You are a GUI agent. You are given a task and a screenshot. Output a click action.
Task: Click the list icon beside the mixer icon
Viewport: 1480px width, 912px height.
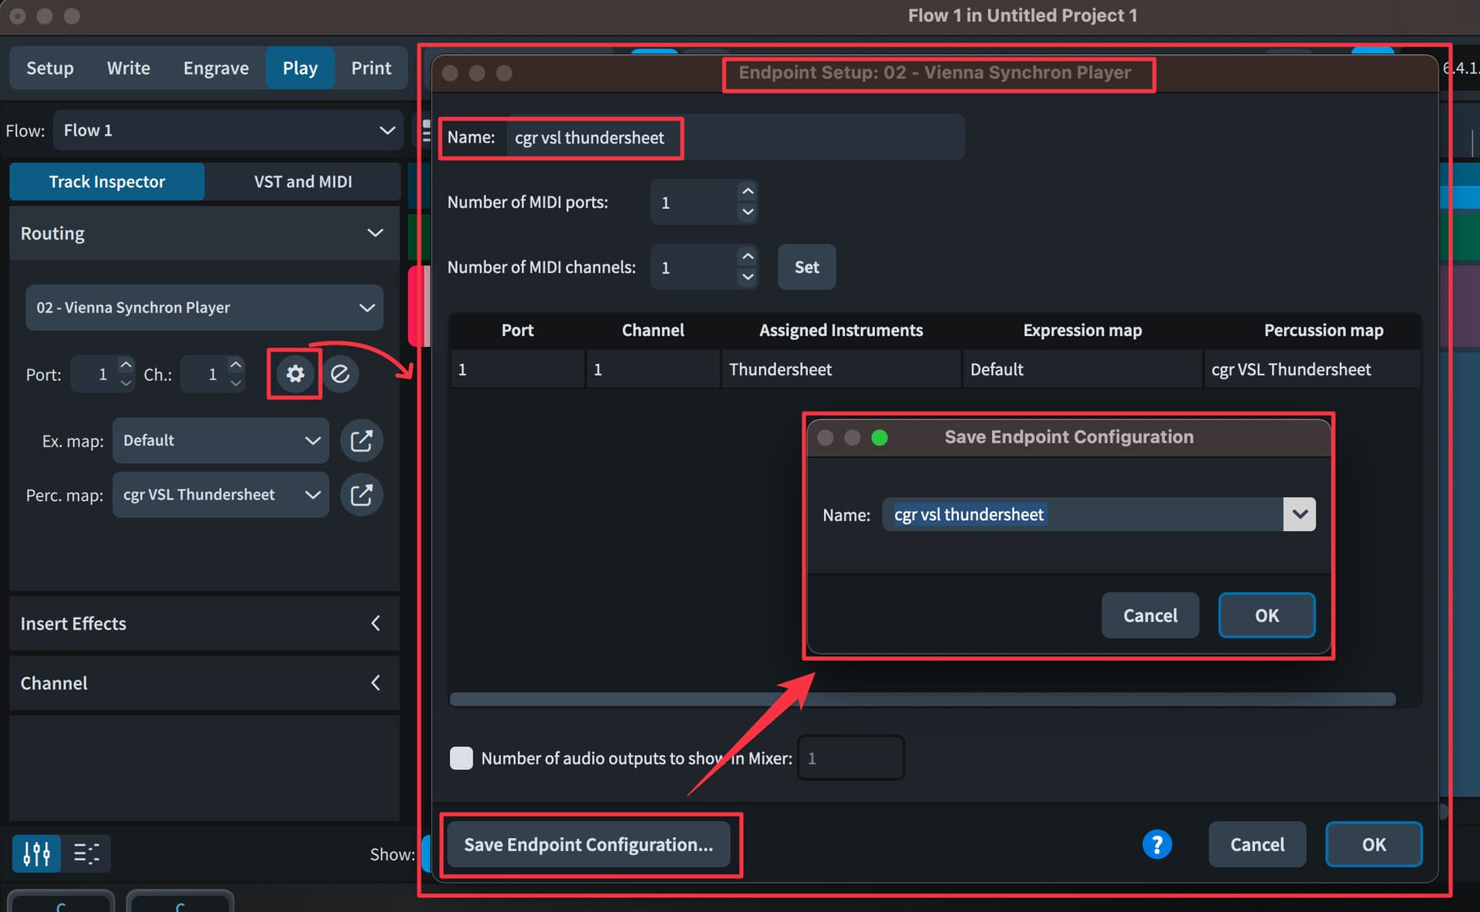tap(86, 853)
